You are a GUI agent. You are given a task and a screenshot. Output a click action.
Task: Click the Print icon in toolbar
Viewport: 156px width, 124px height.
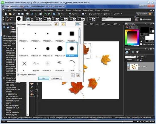coord(27,14)
